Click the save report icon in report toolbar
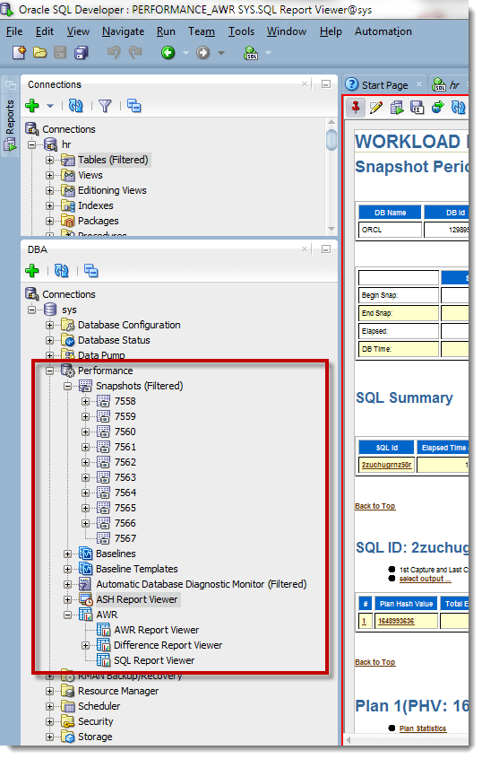This screenshot has width=482, height=759. click(417, 107)
